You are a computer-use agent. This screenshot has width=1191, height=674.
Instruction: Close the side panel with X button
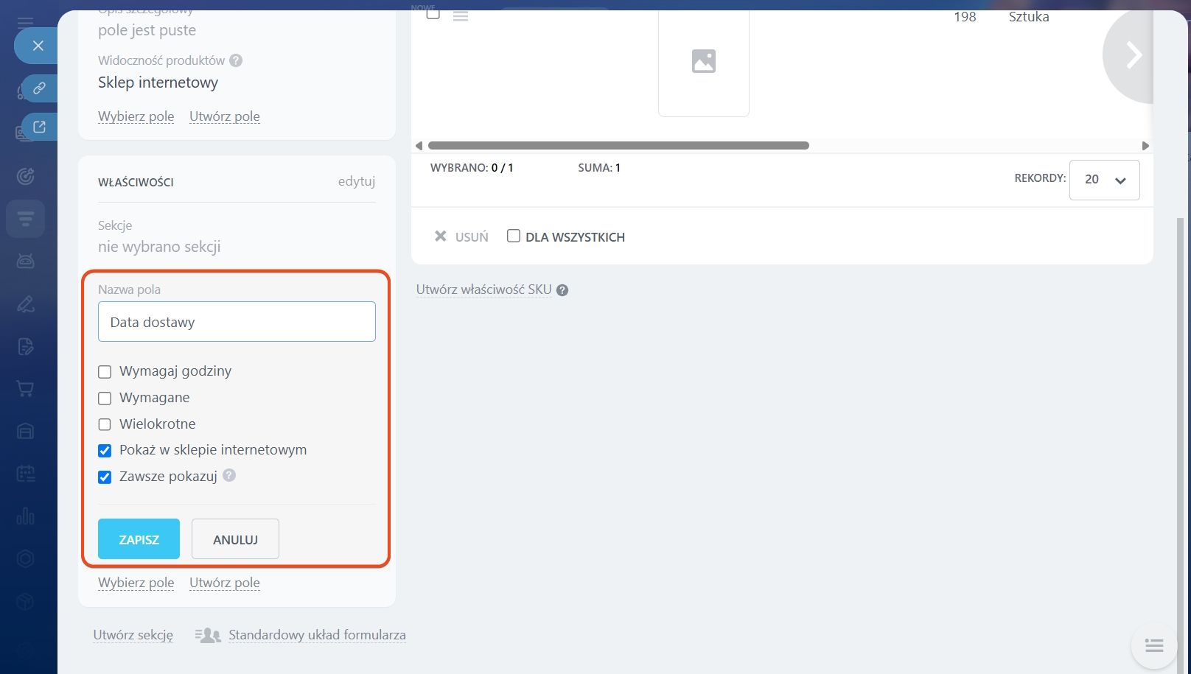[x=38, y=46]
